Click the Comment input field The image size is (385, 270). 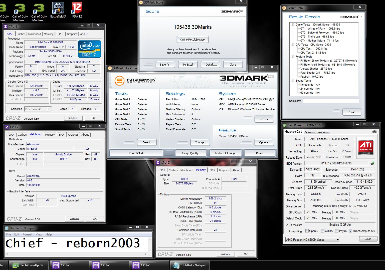331,101
